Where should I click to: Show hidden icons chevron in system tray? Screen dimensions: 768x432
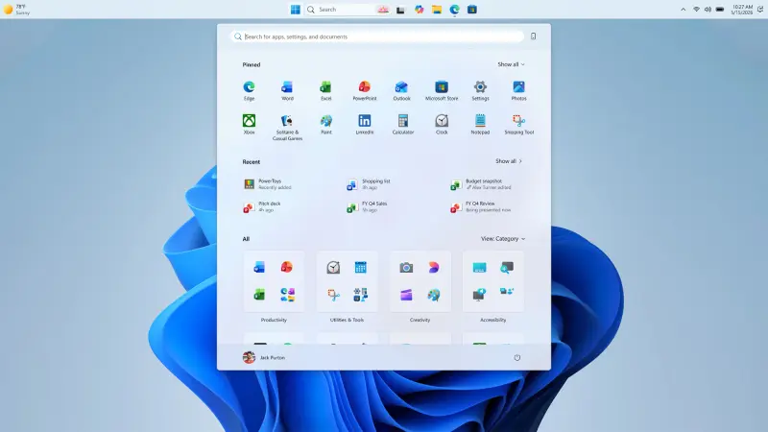coord(683,10)
